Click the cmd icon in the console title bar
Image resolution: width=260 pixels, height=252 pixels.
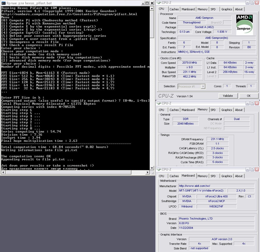[3, 3]
